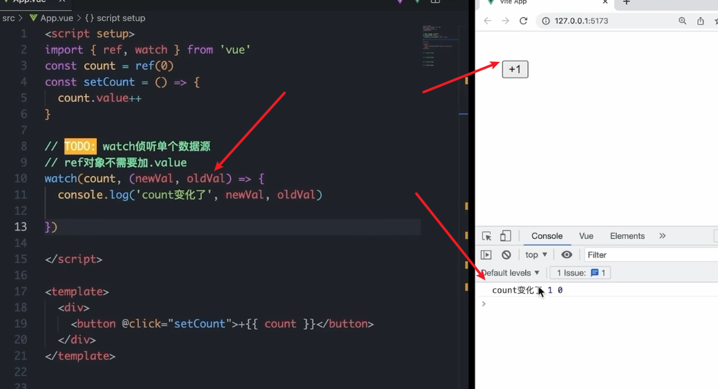The image size is (718, 389).
Task: Open the browser zoom magnifier icon
Action: click(x=682, y=21)
